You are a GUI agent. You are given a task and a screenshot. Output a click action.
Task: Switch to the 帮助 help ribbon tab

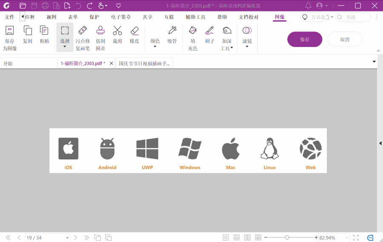click(222, 17)
